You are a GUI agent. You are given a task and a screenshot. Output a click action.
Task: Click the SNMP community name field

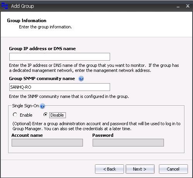click(60, 87)
